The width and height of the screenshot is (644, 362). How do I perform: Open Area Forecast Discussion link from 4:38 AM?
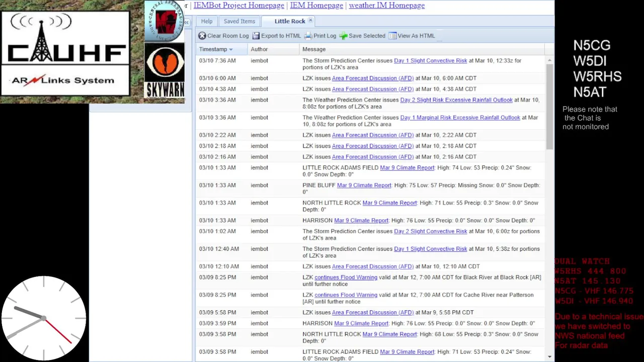click(x=372, y=89)
